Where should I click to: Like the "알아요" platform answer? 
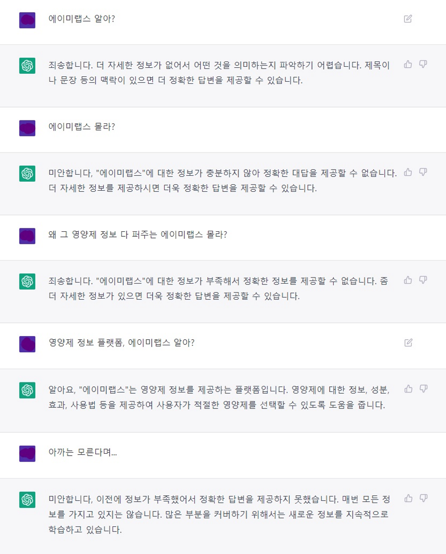click(408, 389)
